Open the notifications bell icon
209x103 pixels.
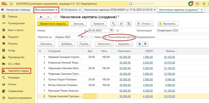point(191,4)
